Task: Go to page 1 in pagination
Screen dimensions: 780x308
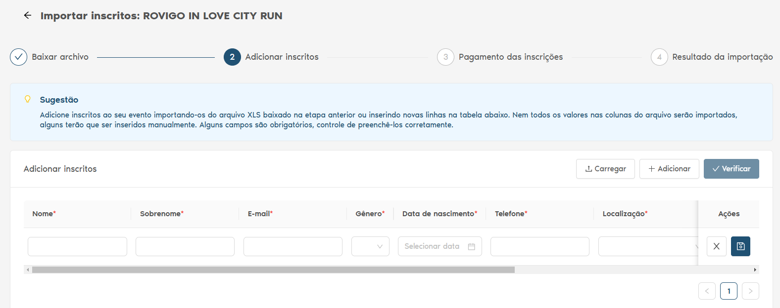Action: pyautogui.click(x=729, y=291)
